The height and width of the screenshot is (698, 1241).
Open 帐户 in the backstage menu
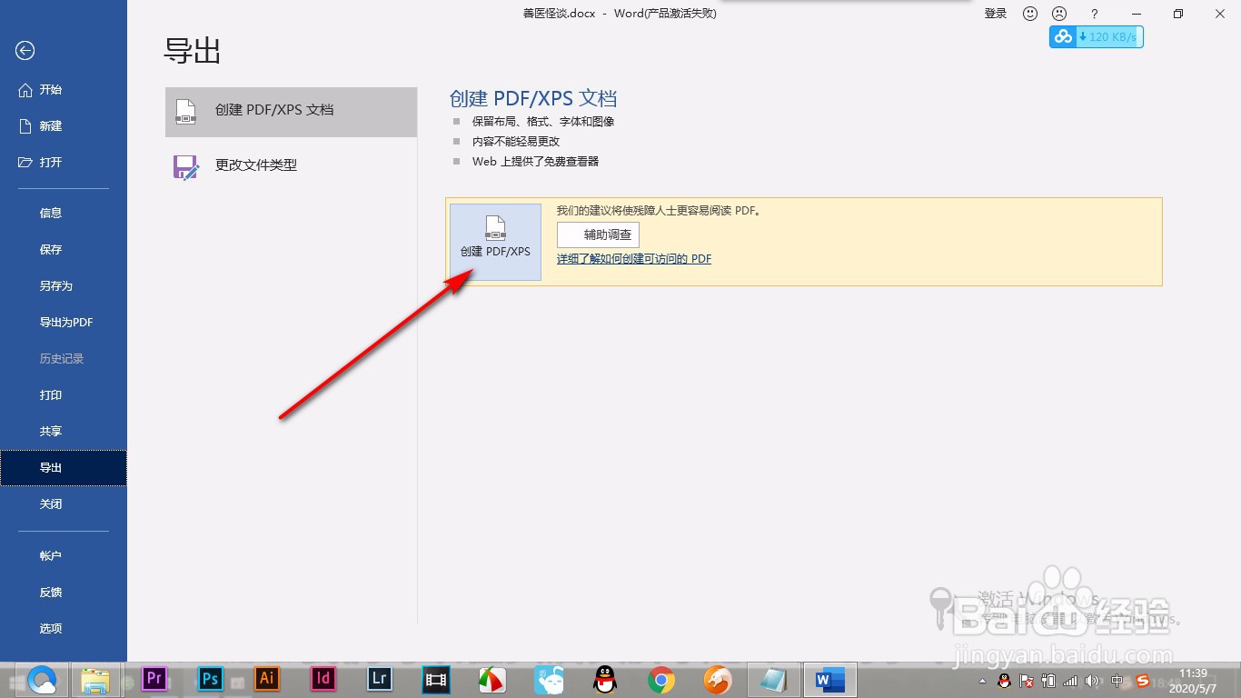(64, 555)
